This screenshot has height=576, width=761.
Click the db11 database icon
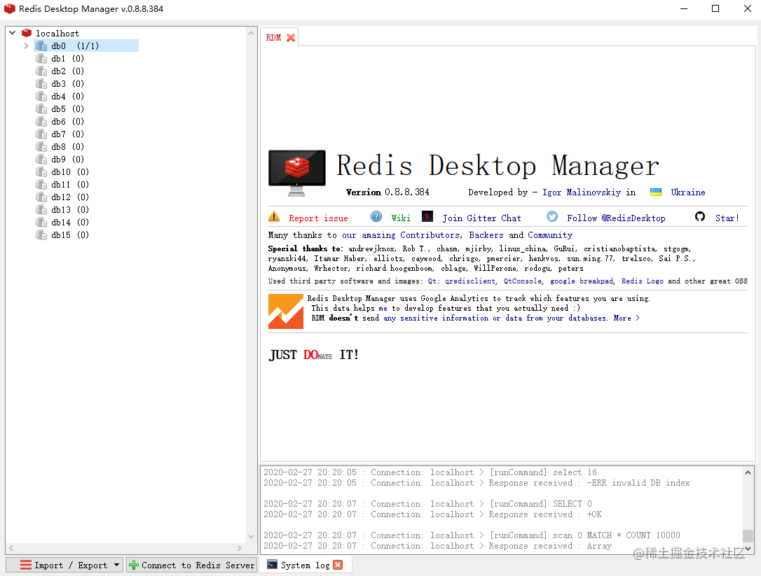(x=42, y=184)
